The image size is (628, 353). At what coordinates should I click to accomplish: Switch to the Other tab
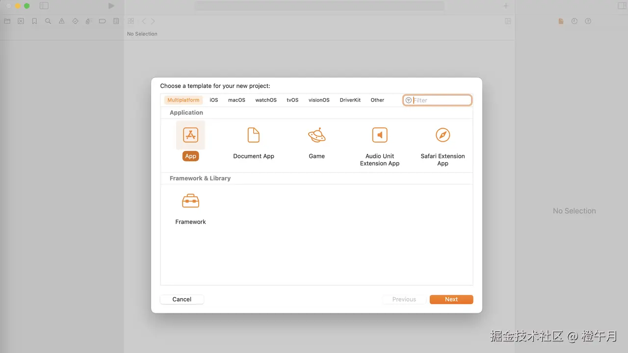[377, 100]
